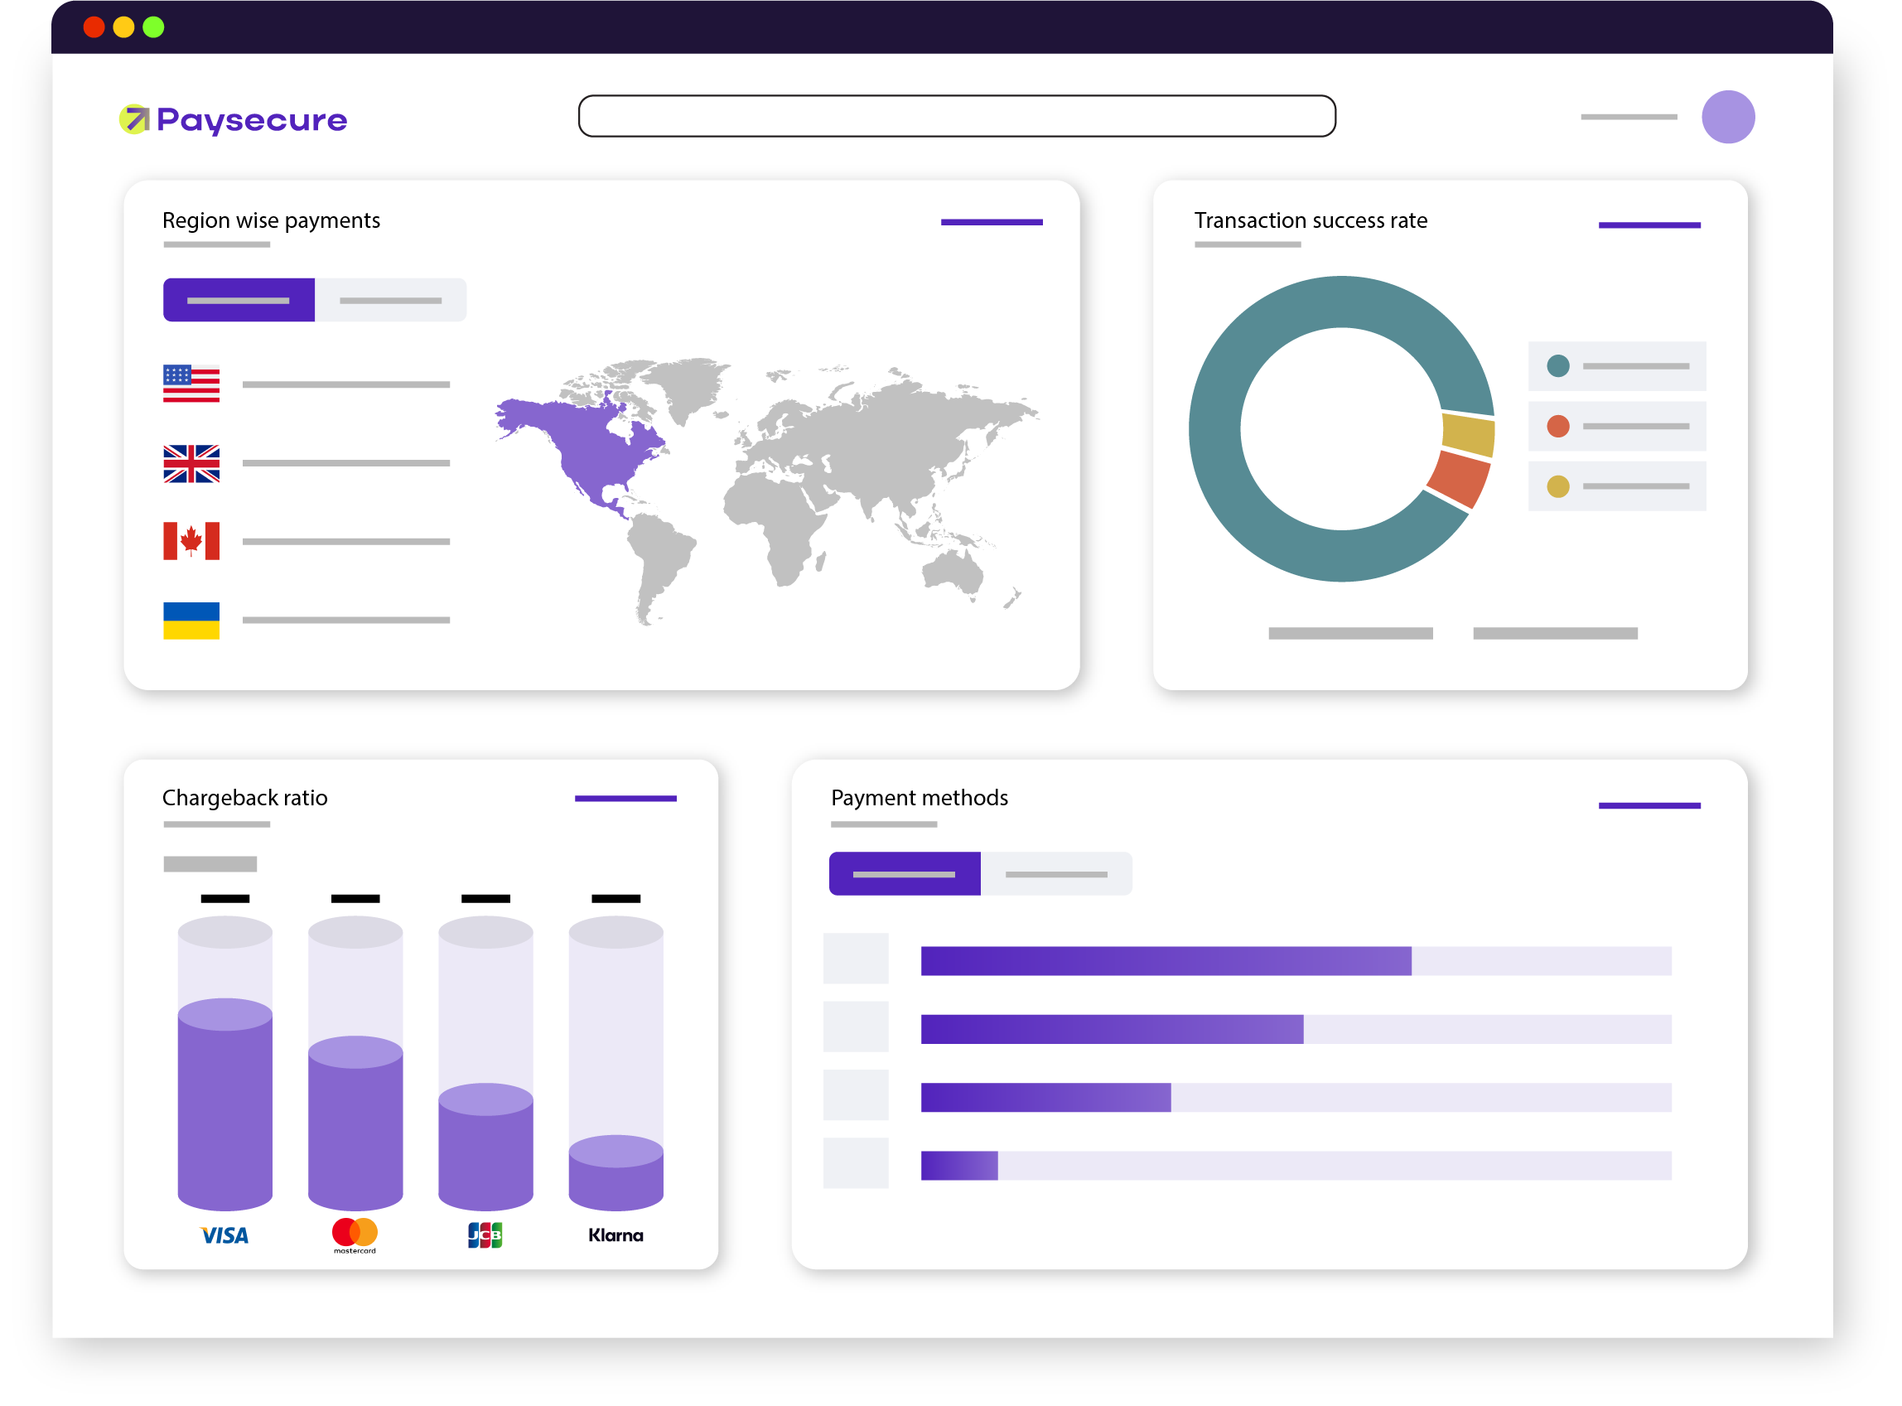Switch to the active purple tab in Region wise payments
This screenshot has width=1902, height=1406.
tap(239, 300)
